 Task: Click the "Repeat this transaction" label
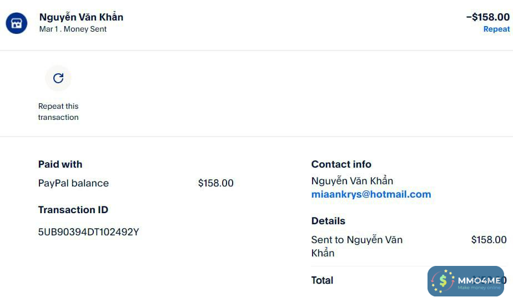coord(58,112)
